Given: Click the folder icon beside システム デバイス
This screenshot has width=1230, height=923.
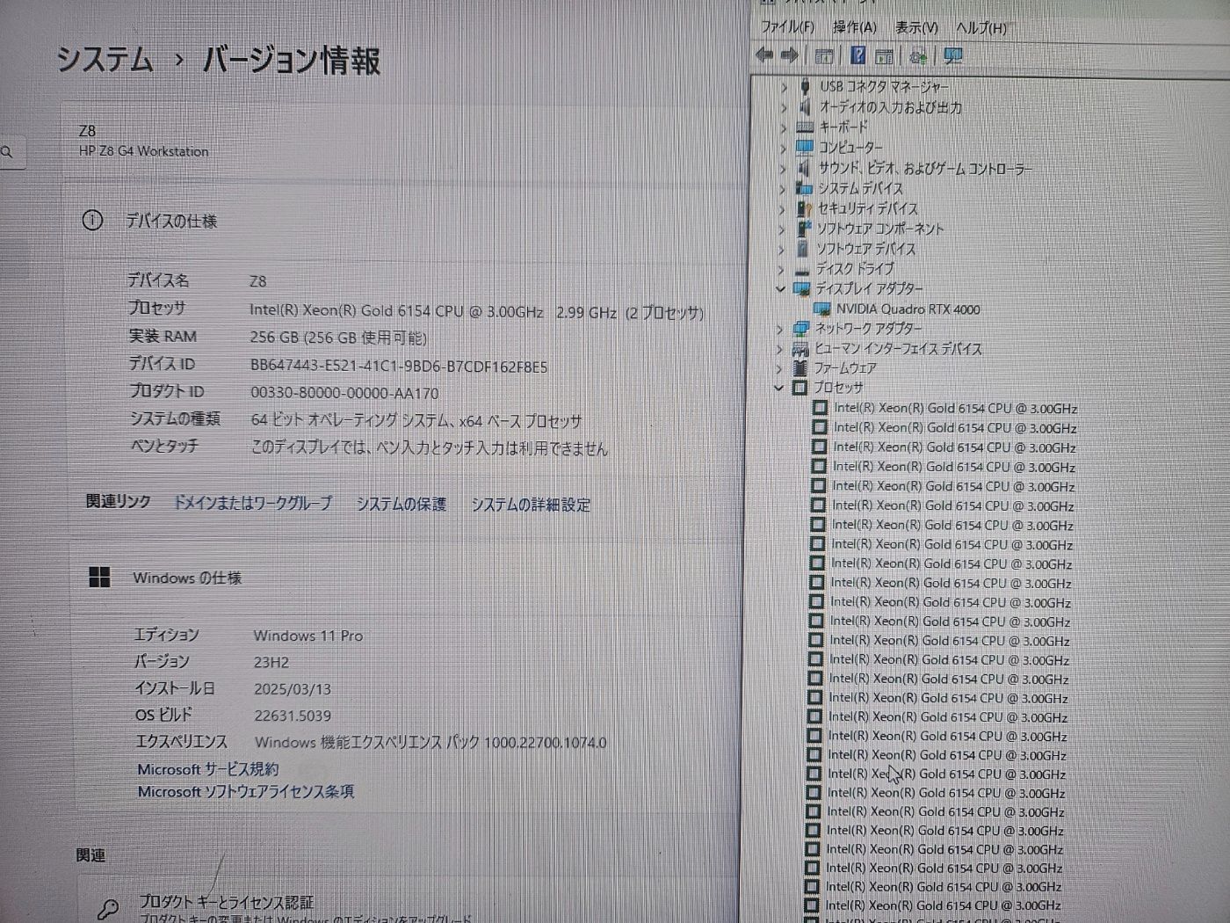Looking at the screenshot, I should point(803,188).
